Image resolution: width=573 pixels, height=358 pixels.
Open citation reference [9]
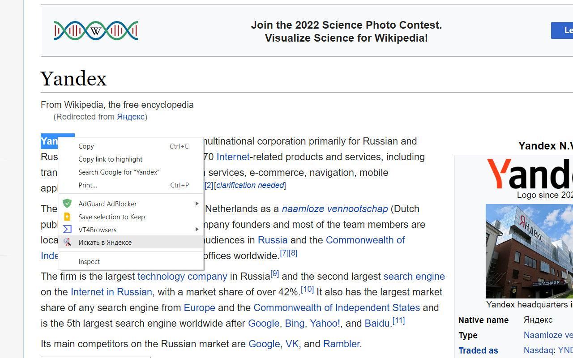coord(274,273)
